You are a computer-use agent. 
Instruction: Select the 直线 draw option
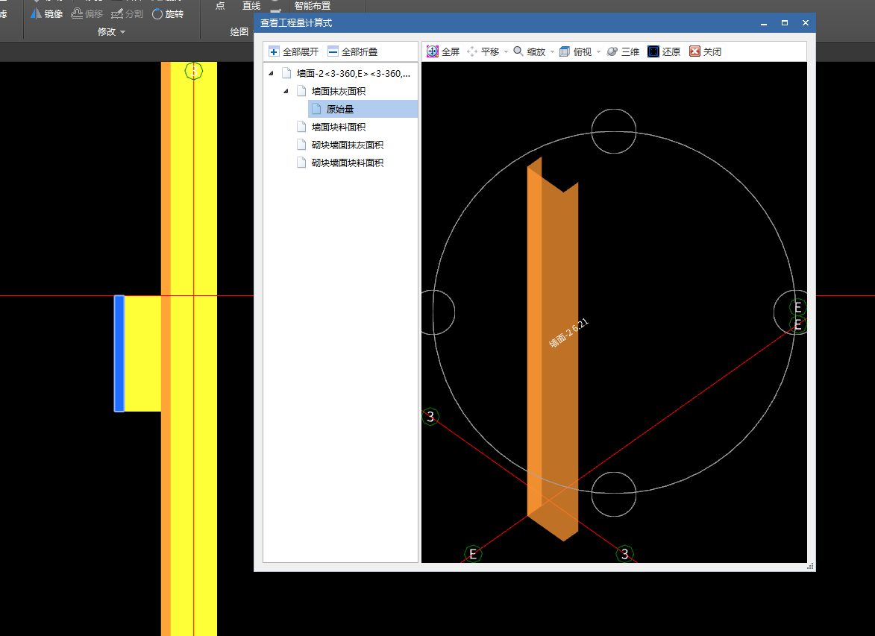tap(251, 5)
